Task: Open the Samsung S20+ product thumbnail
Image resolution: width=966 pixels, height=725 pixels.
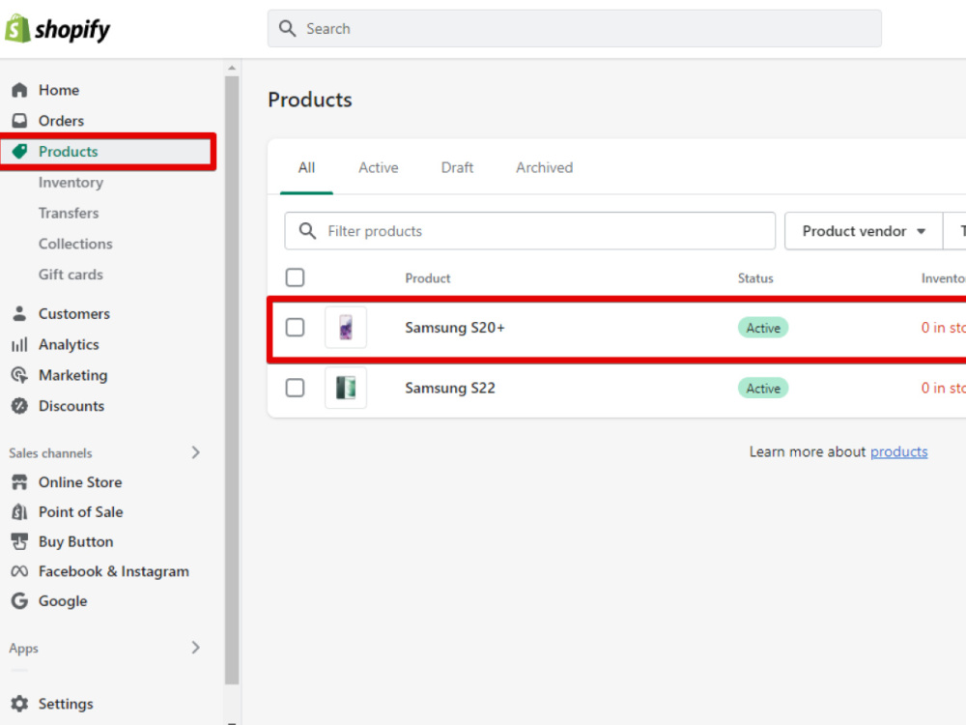Action: [x=346, y=328]
